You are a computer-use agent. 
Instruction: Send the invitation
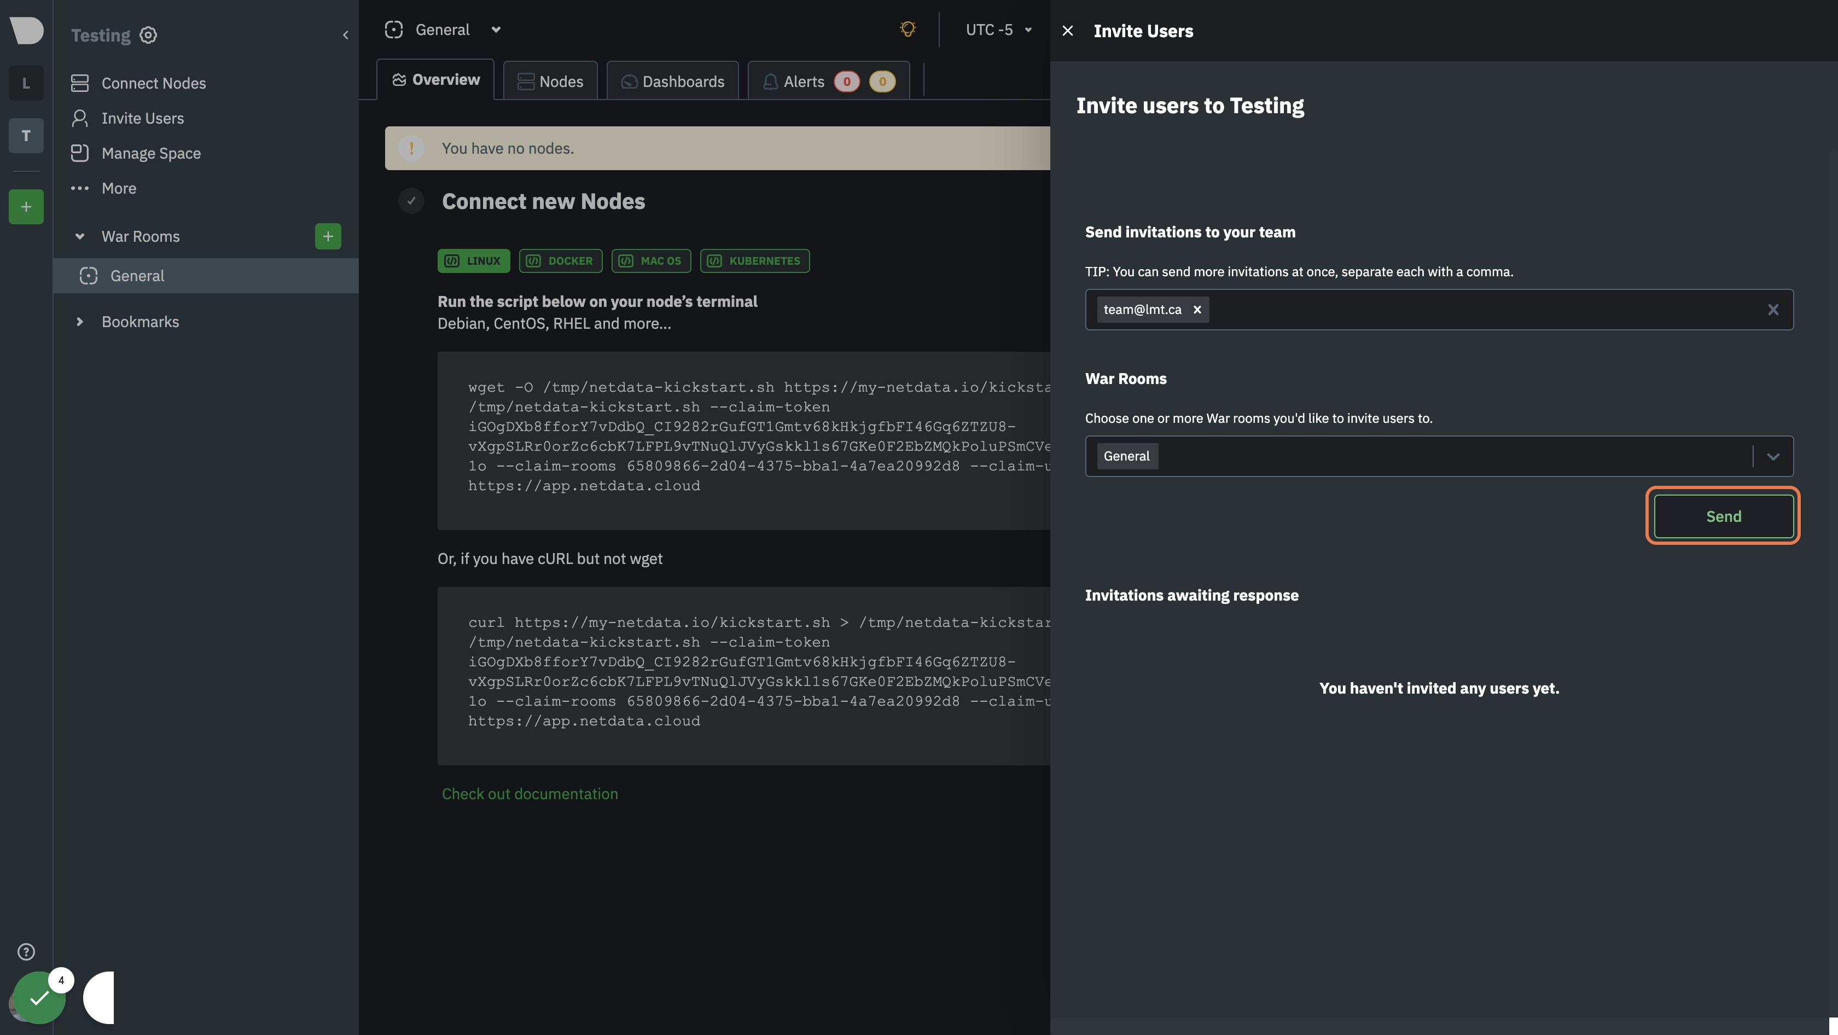tap(1723, 516)
